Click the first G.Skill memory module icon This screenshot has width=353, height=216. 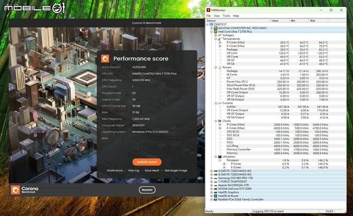[215, 171]
